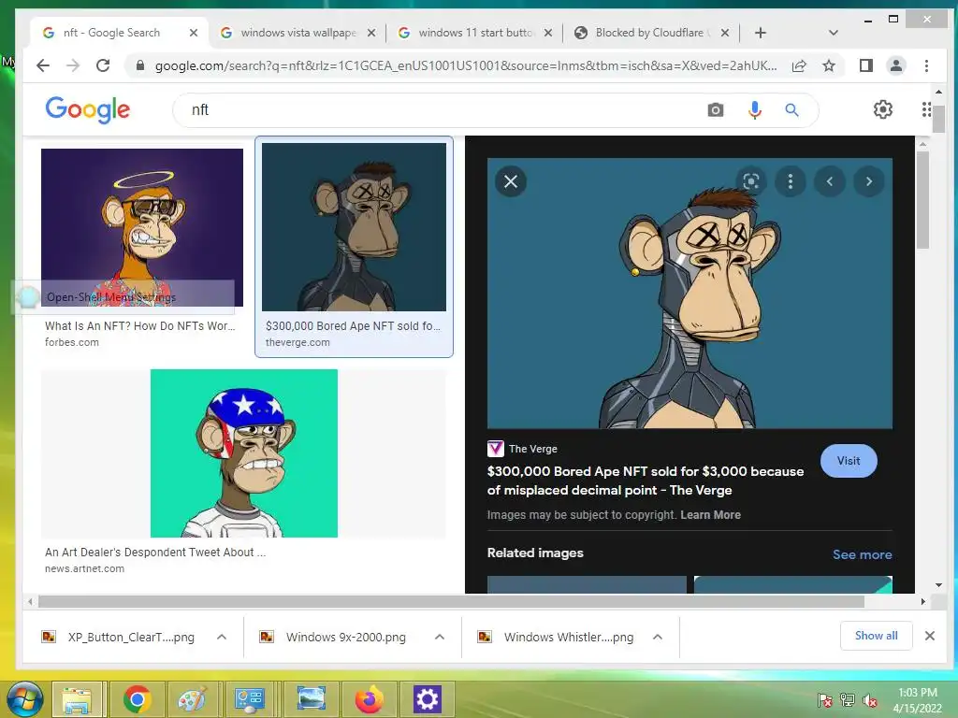Viewport: 958px width, 718px height.
Task: Focus the nft search input field
Action: (x=440, y=110)
